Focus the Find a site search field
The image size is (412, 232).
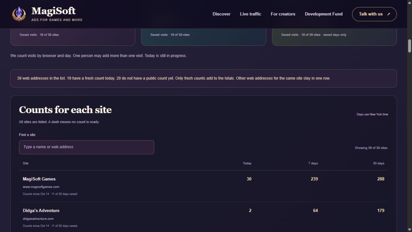pos(86,147)
